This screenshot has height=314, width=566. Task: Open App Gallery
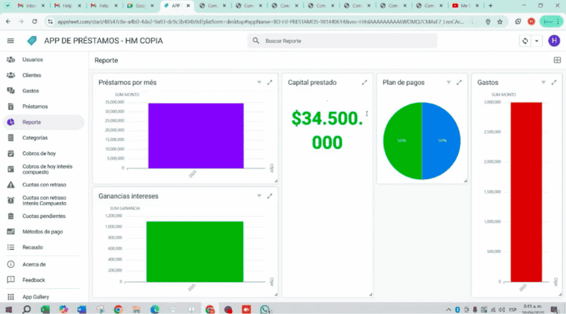[x=43, y=296]
